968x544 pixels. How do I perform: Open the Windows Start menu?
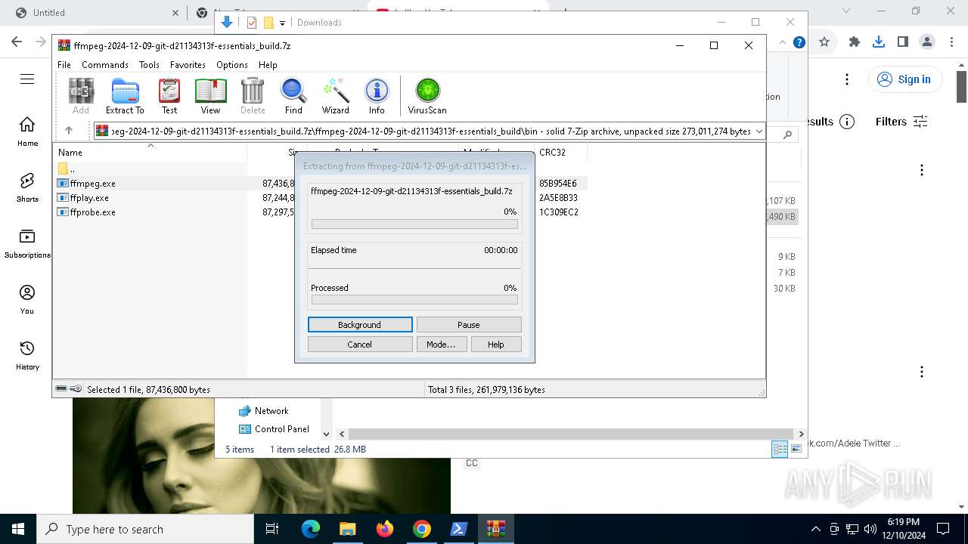pos(18,529)
